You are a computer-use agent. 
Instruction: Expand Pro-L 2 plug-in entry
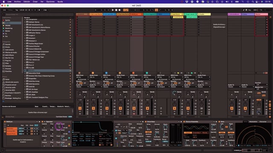(25, 65)
